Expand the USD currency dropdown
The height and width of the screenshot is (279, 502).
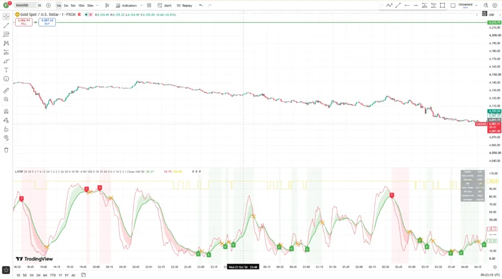494,15
